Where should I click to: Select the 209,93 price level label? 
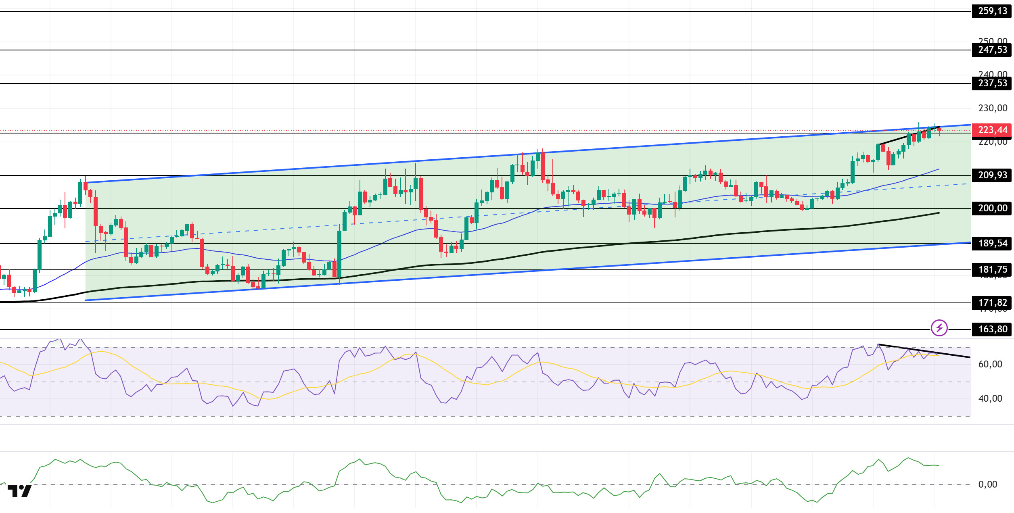[x=992, y=175]
